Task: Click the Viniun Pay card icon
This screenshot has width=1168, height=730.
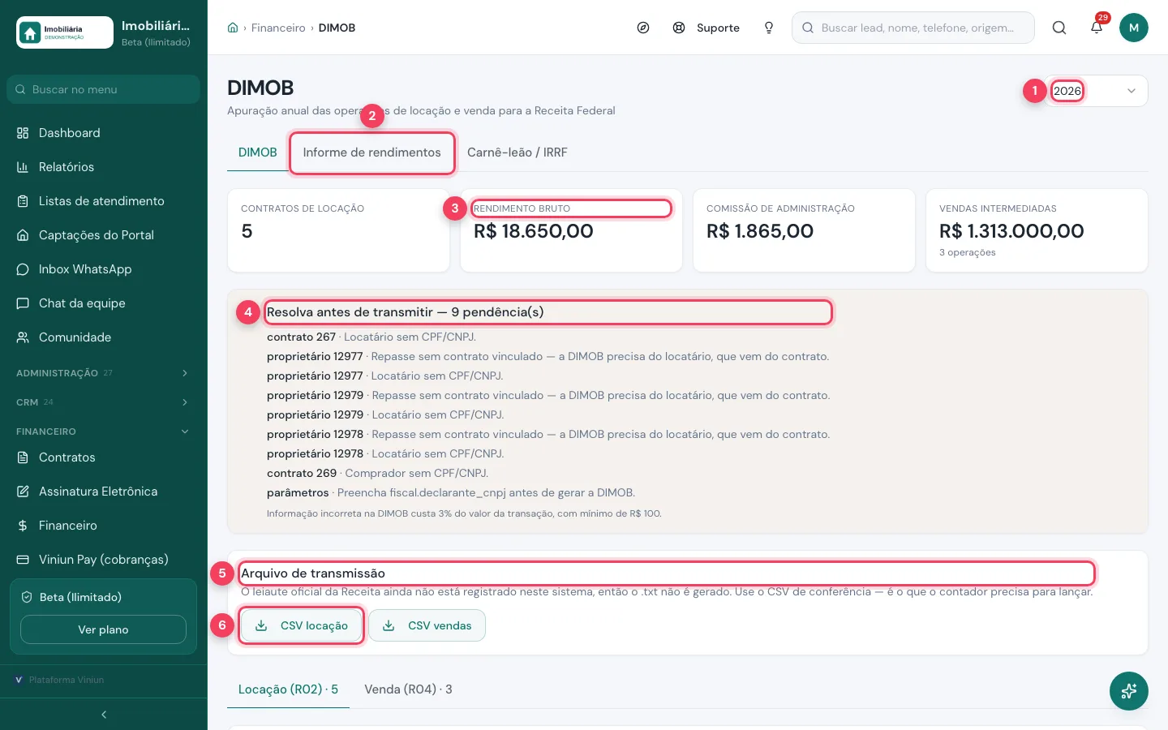Action: click(x=23, y=560)
